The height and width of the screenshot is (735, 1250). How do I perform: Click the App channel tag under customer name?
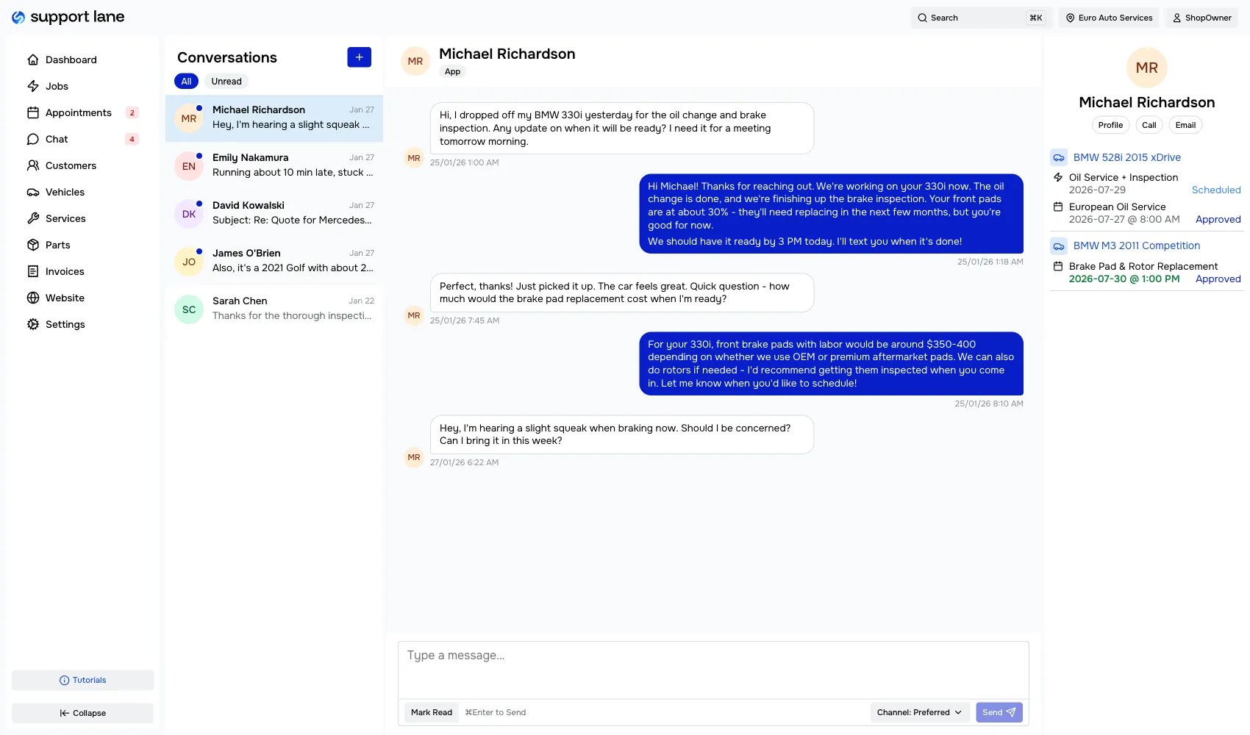coord(452,71)
